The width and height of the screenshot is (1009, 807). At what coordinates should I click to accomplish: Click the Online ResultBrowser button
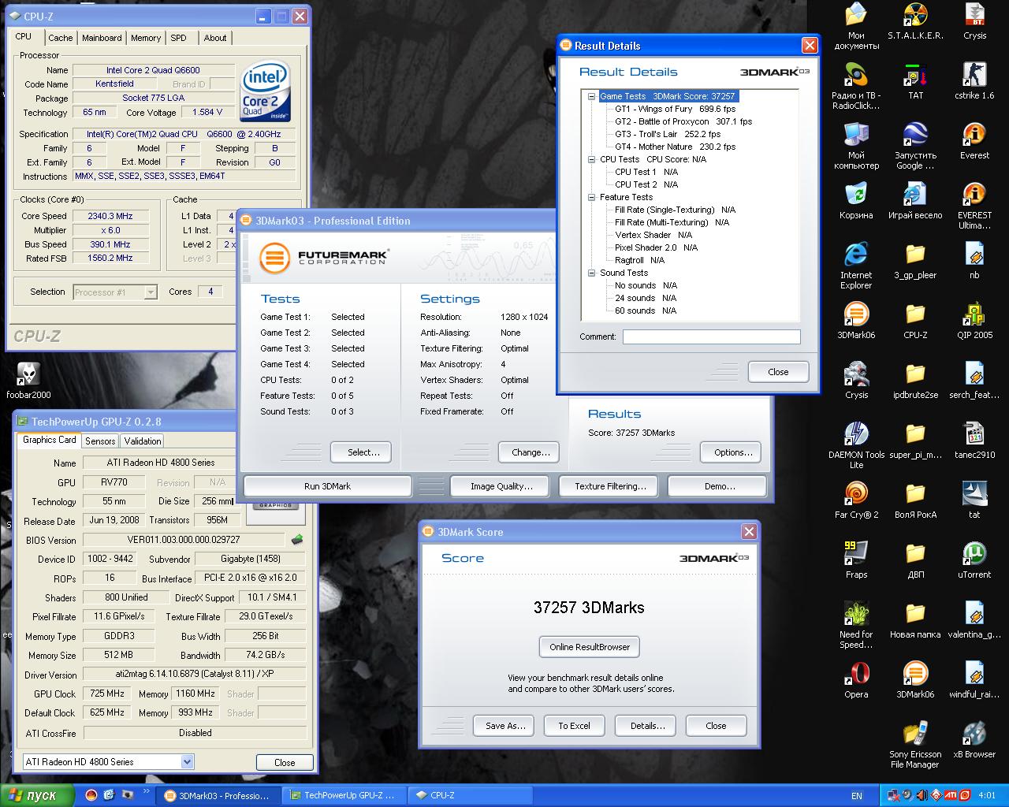[590, 647]
